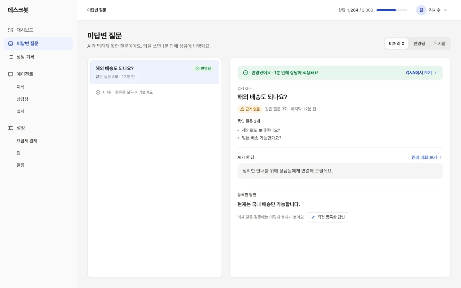Click the 에이전트 sidebar section label
This screenshot has height=288, width=461.
point(25,74)
